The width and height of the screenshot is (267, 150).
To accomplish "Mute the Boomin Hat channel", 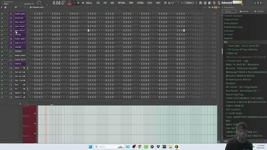I will point(2,18).
